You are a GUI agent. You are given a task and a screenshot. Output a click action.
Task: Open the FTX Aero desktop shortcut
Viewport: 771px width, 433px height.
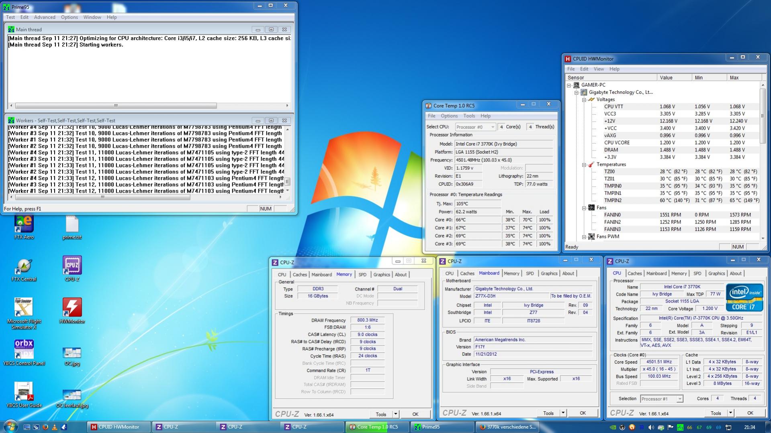[x=24, y=227]
